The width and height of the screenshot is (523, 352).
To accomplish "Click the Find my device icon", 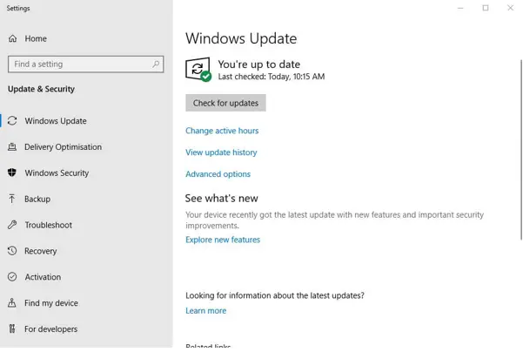I will [x=12, y=302].
